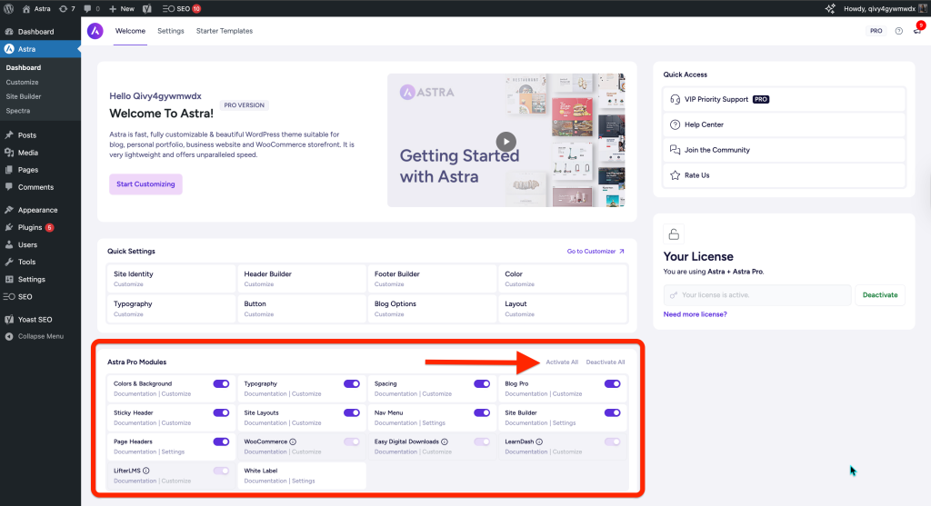The height and width of the screenshot is (506, 931).
Task: Click the updates icon in admin bar
Action: [66, 8]
